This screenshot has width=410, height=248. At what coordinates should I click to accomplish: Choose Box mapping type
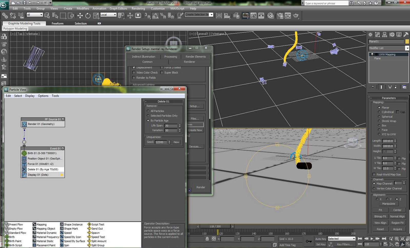pyautogui.click(x=379, y=125)
